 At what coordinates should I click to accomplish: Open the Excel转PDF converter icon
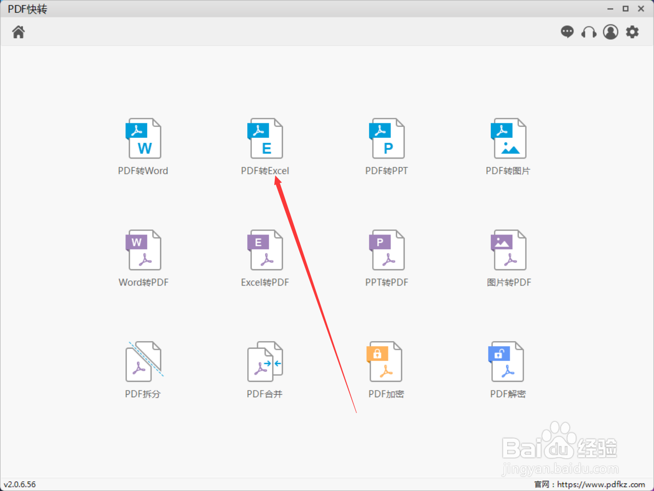tap(265, 250)
